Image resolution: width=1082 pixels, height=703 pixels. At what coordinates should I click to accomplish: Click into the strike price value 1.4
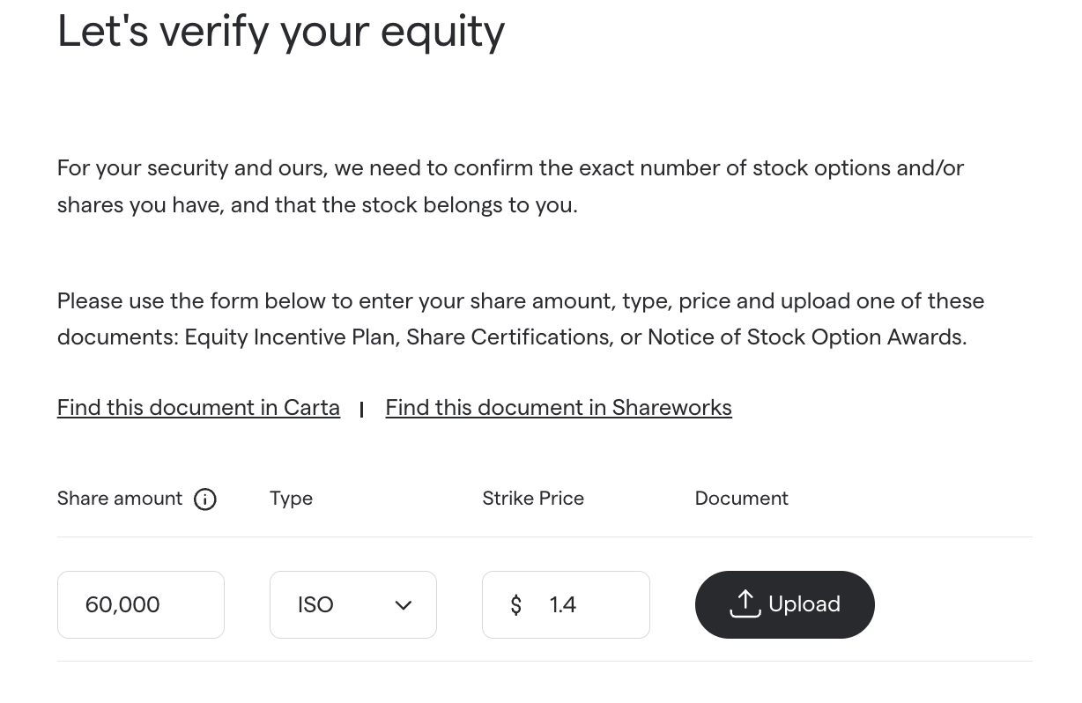tap(582, 605)
